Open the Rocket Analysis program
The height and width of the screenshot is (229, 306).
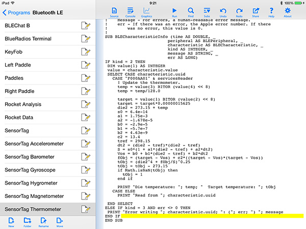pyautogui.click(x=48, y=104)
